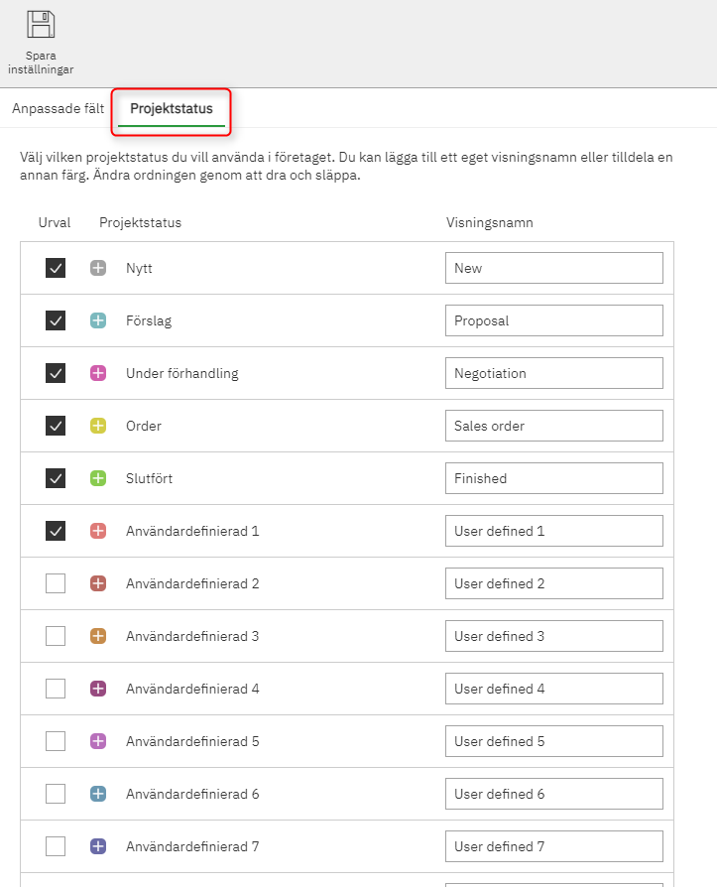
Task: Click the pink icon beside Under förhandling
Action: (98, 373)
